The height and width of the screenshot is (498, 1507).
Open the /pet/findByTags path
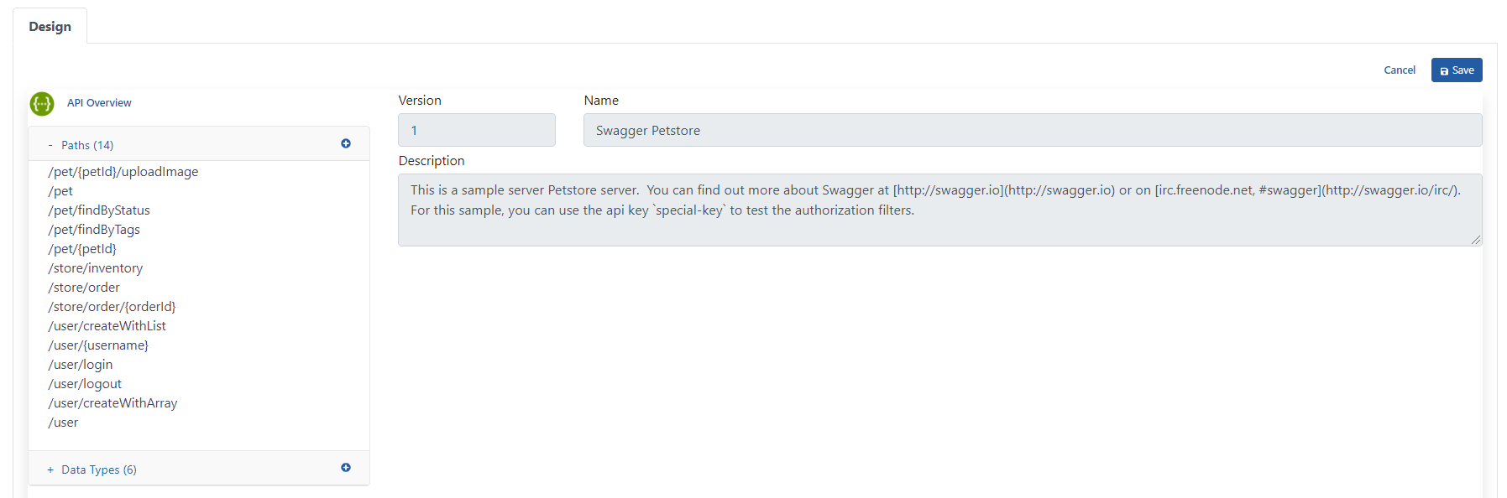coord(94,230)
